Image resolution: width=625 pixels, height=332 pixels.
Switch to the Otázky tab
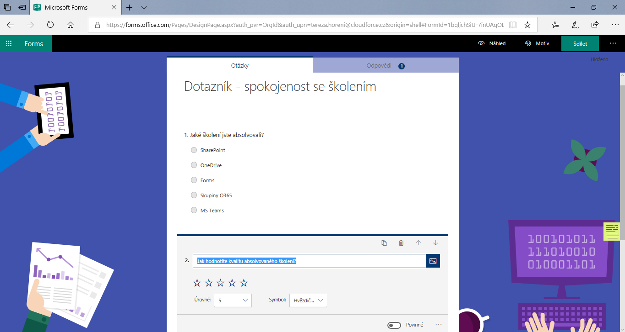(240, 65)
